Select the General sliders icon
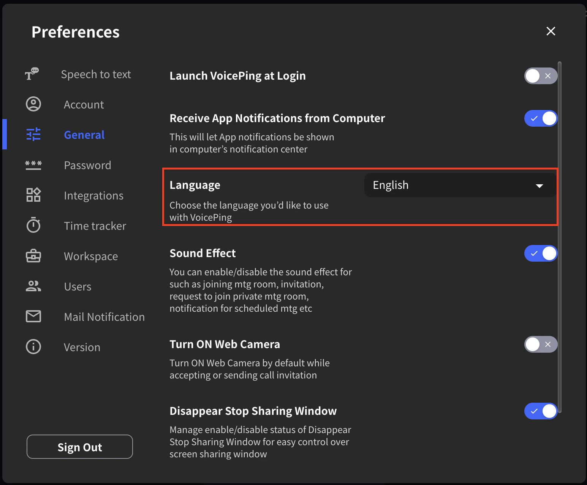The height and width of the screenshot is (485, 587). [x=33, y=134]
